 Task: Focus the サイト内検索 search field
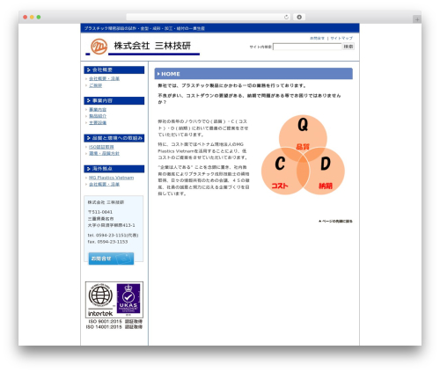click(x=307, y=47)
